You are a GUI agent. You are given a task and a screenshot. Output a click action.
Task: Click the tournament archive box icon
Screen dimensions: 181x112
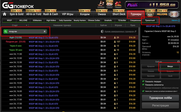point(102,31)
